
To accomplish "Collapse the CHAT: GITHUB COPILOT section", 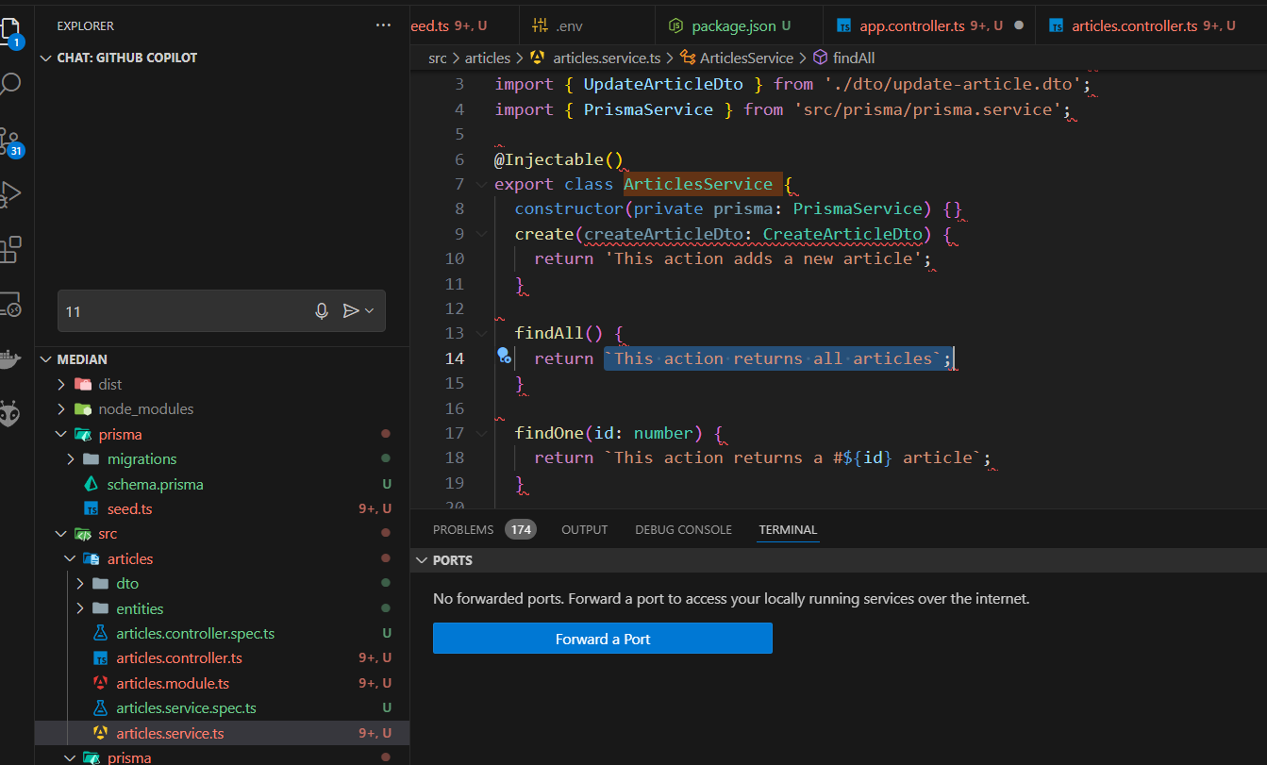I will click(x=45, y=58).
